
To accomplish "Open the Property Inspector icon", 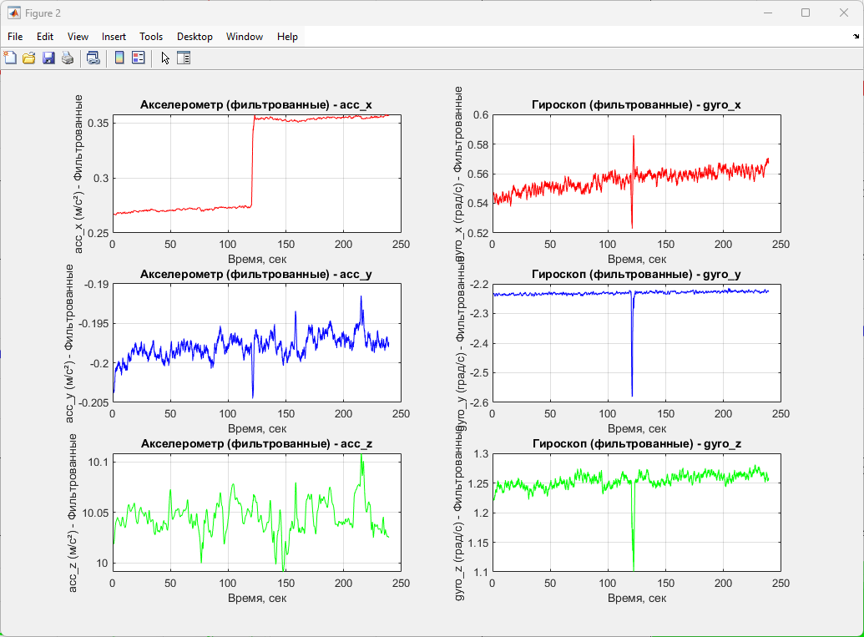I will (184, 58).
